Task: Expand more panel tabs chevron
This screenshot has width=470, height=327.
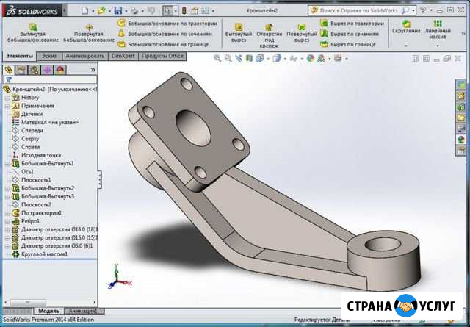Action: [x=93, y=70]
